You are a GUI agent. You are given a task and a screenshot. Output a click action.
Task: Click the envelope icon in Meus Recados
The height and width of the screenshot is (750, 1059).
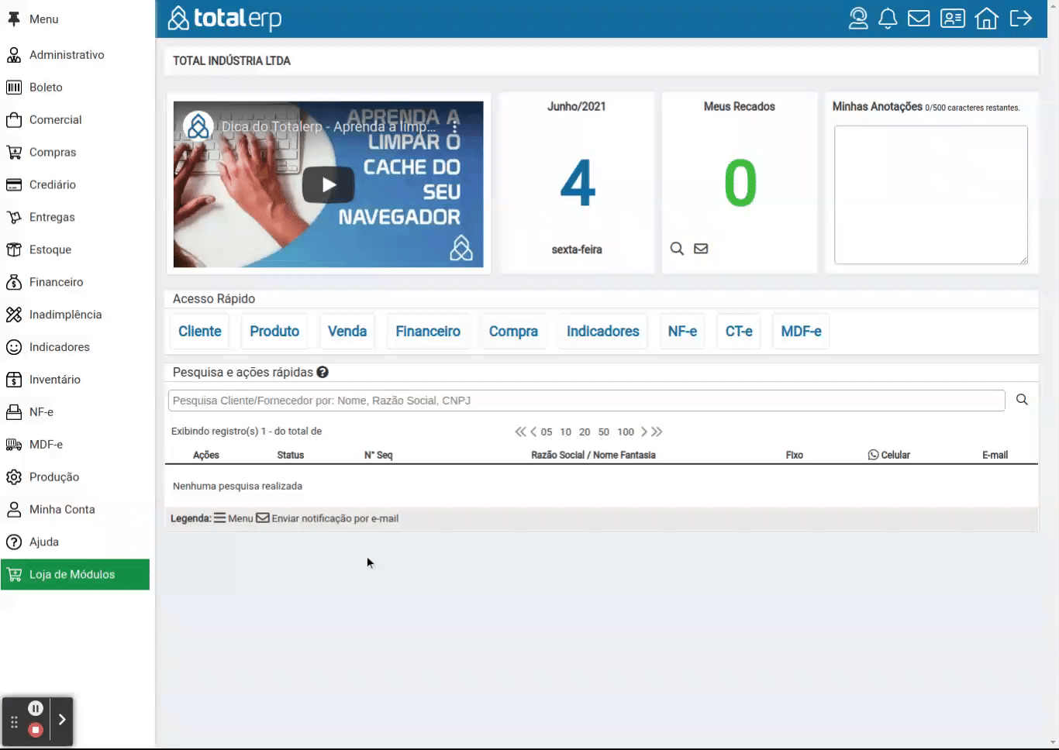click(x=701, y=249)
